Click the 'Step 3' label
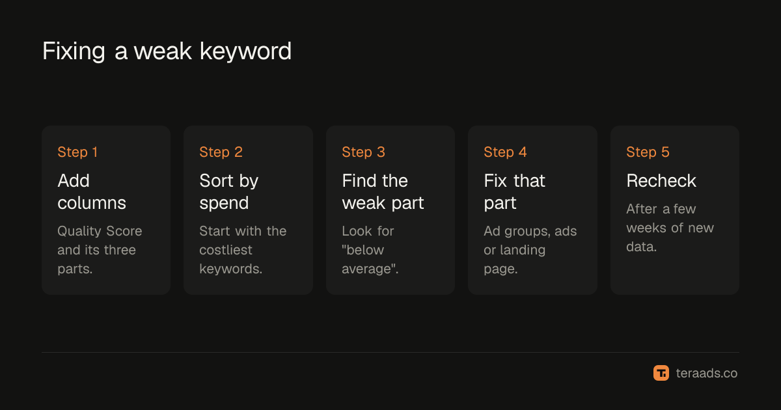 coord(363,152)
